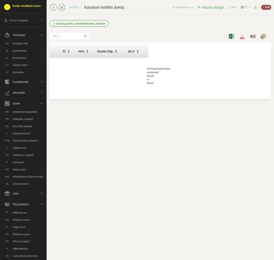
Task: Export the table as PDF
Action: pyautogui.click(x=242, y=36)
